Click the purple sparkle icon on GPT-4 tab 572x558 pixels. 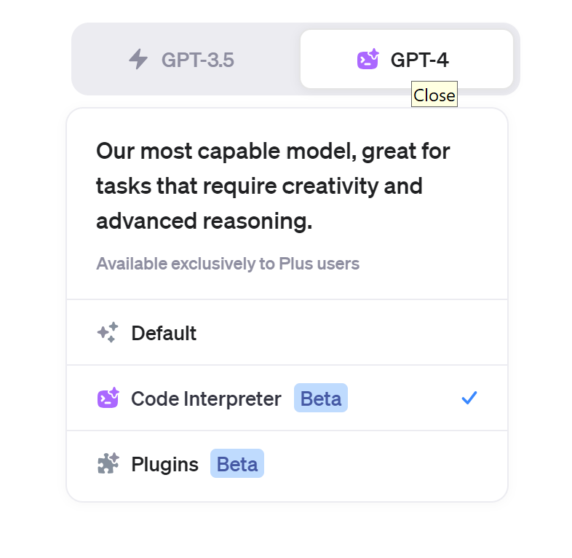[x=368, y=59]
